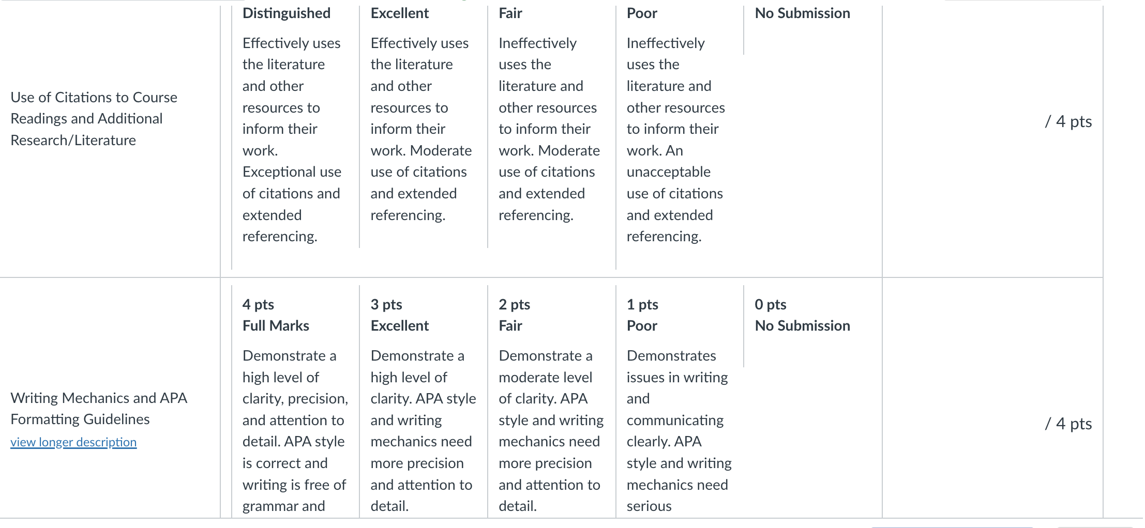The width and height of the screenshot is (1145, 528).
Task: Click the 'Demonstrates issues in writing' description text
Action: 677,366
